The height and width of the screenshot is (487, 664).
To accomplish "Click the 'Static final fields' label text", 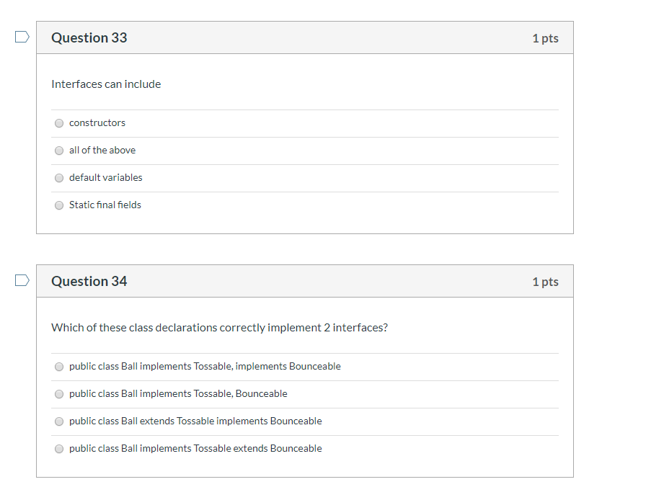I will pyautogui.click(x=105, y=205).
